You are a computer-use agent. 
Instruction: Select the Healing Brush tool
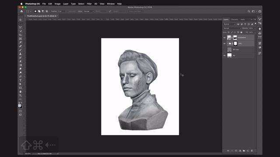coord(21,46)
